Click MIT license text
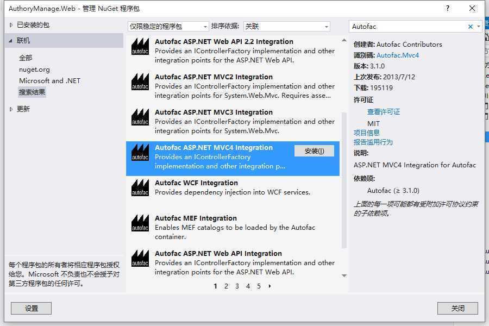 [x=373, y=123]
